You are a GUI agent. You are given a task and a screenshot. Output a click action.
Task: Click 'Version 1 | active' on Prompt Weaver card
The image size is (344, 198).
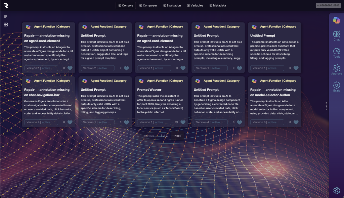154,122
